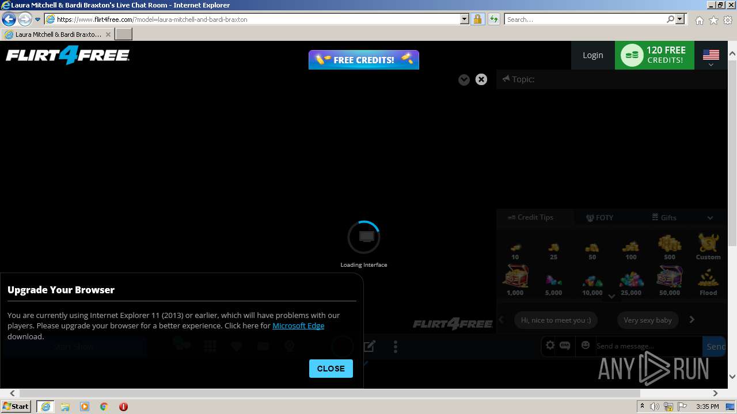737x414 pixels.
Task: Click the flirt4free address bar URL
Action: pos(152,19)
